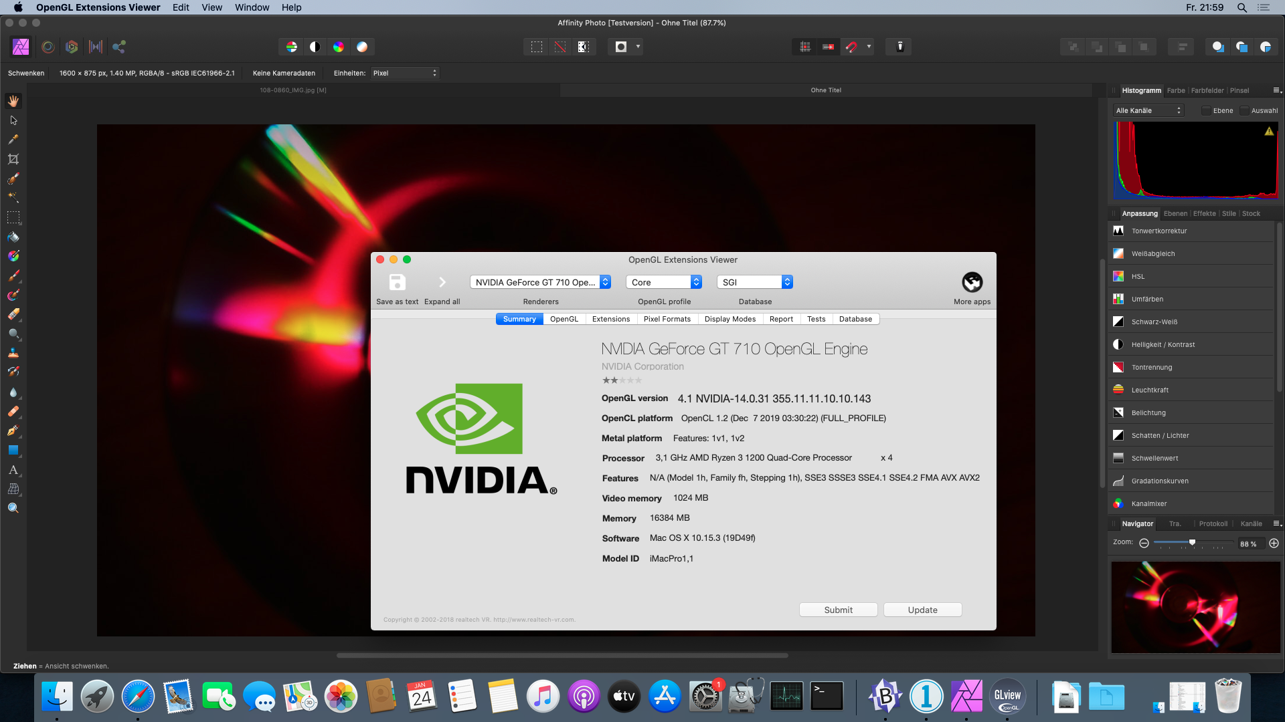Select the Crop tool in left toolbar
Viewport: 1285px width, 722px height.
pos(13,159)
